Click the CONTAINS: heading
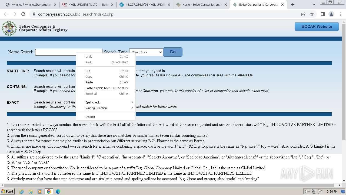 [x=17, y=87]
